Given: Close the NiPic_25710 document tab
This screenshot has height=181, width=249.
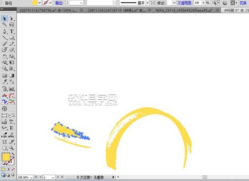Looking at the screenshot, I should click(218, 10).
